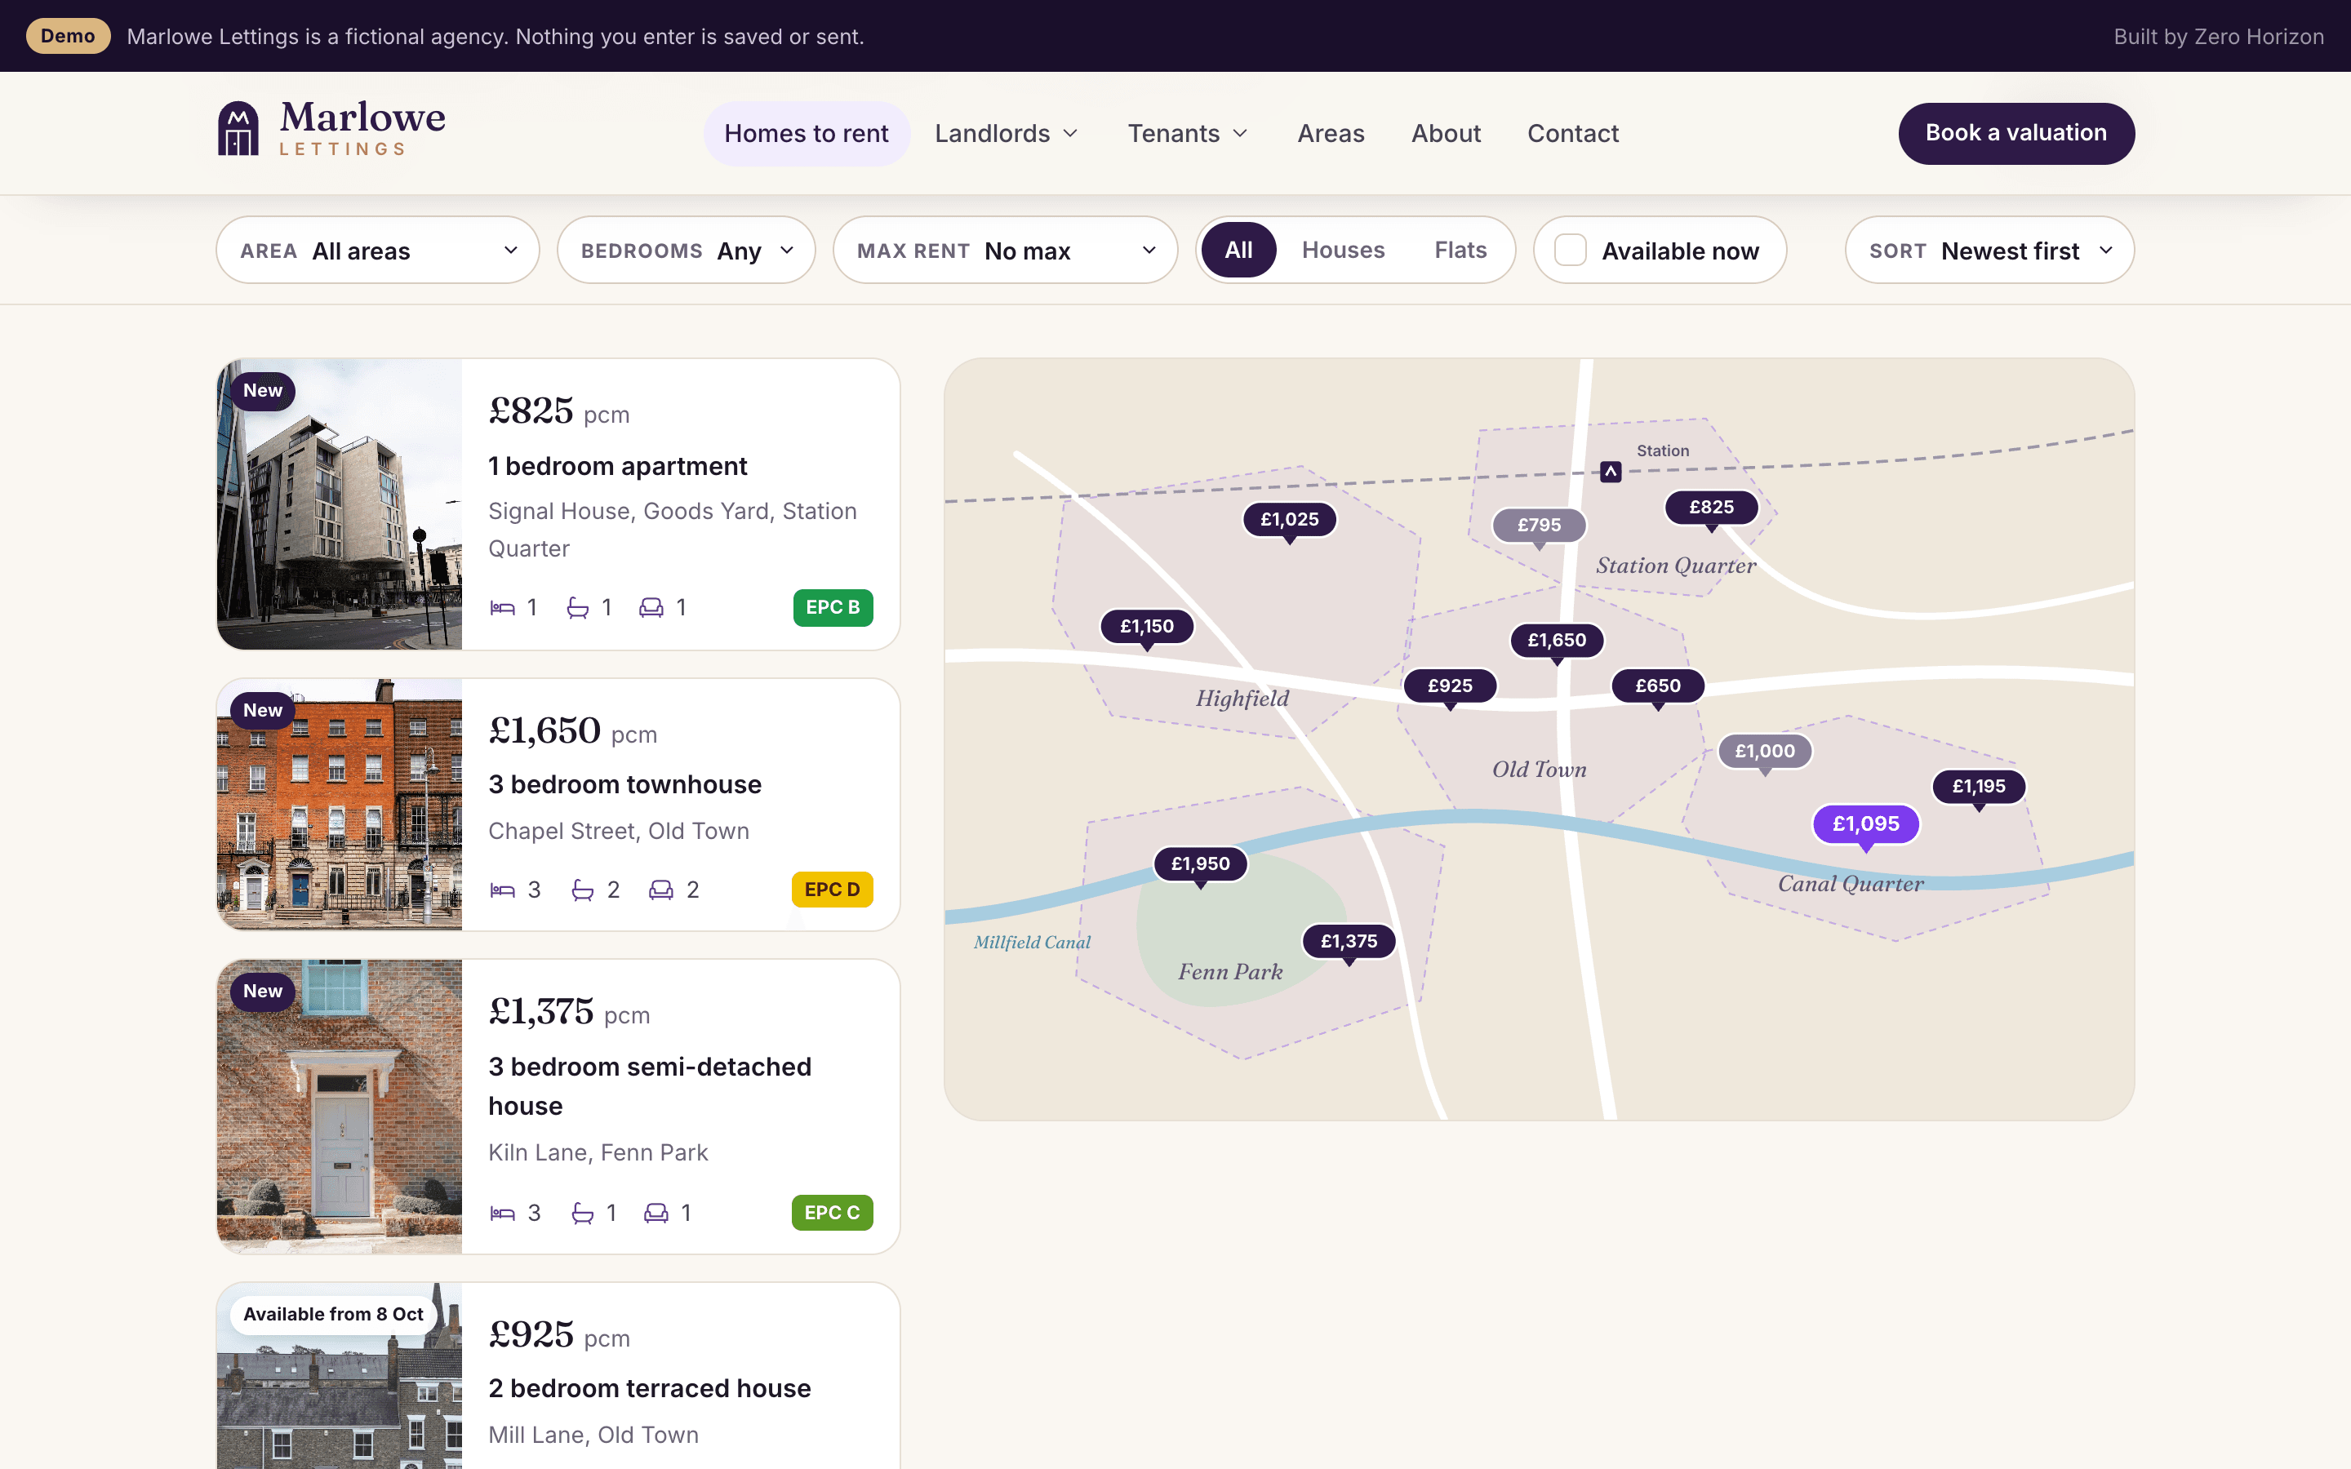Image resolution: width=2351 pixels, height=1469 pixels.
Task: Filter listings to Houses only
Action: 1343,251
